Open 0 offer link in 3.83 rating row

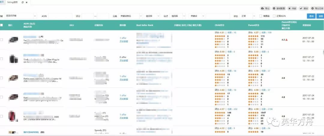(123, 57)
